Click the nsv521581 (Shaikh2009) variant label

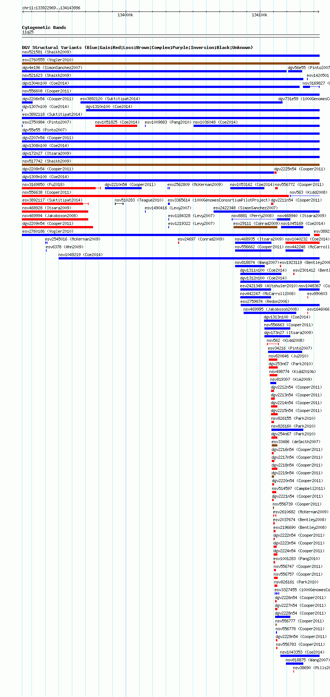(x=47, y=52)
